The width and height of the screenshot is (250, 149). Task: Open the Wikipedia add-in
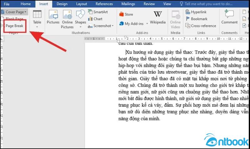[x=157, y=17]
